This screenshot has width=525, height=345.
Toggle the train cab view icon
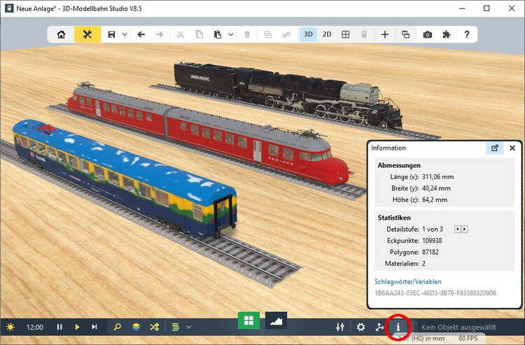[364, 34]
